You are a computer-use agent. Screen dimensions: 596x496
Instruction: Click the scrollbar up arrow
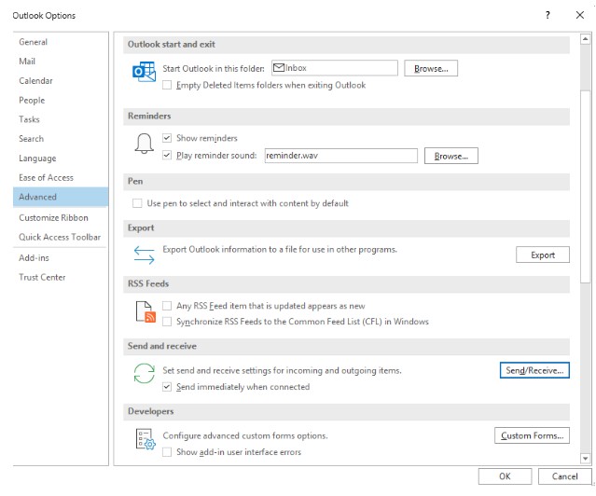[586, 39]
